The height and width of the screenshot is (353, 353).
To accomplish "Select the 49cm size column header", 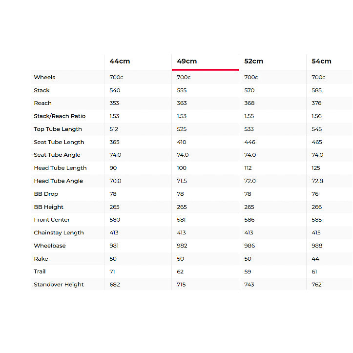I will (187, 61).
